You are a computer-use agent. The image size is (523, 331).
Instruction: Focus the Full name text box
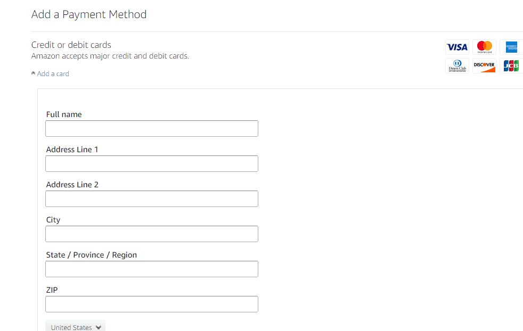click(x=152, y=129)
